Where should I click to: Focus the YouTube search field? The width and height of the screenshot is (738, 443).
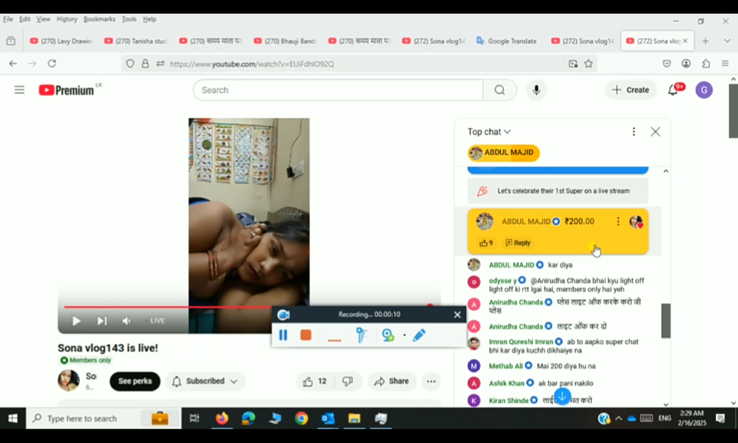[x=338, y=90]
